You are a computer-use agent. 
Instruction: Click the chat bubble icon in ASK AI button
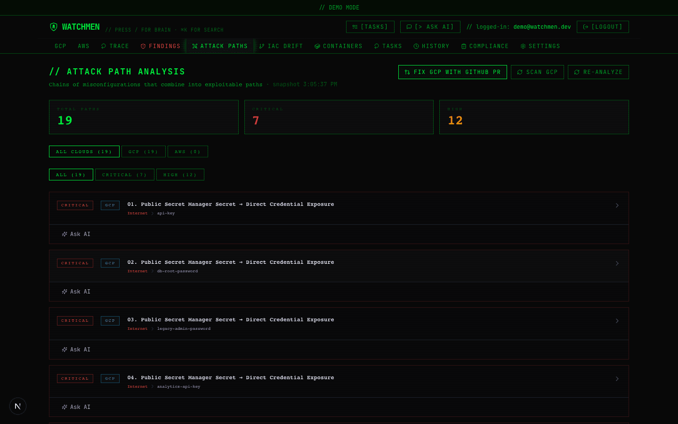pyautogui.click(x=409, y=27)
